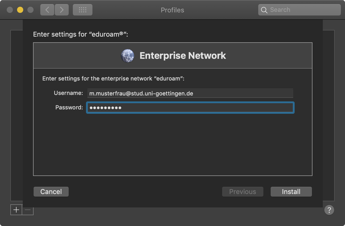The height and width of the screenshot is (226, 345).
Task: Remove a profile with the minus button
Action: point(28,210)
